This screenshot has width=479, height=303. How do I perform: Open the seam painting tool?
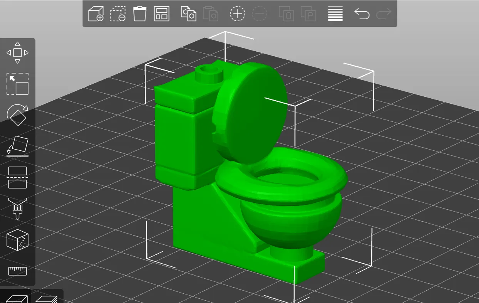pyautogui.click(x=17, y=240)
